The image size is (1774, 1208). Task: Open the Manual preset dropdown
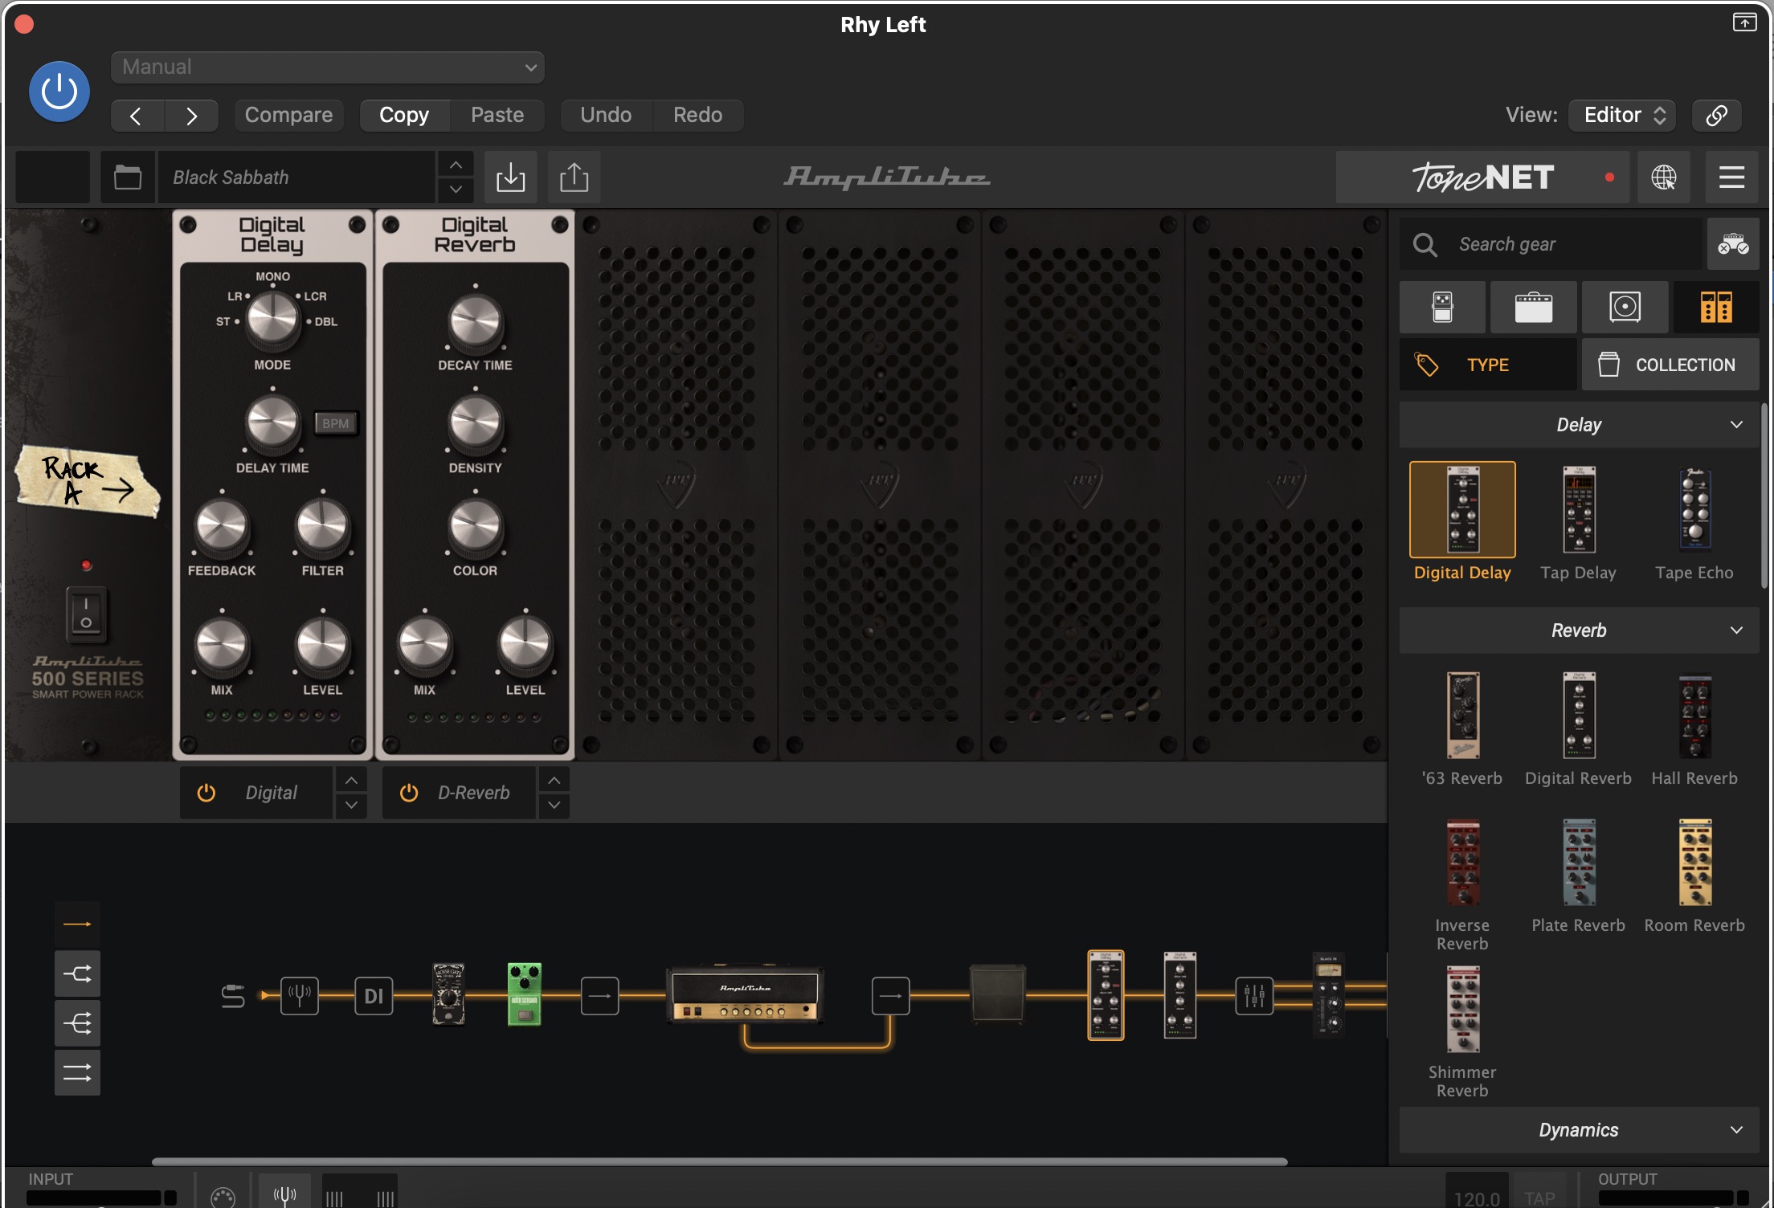[328, 67]
